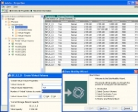Click the Next button in the wizard
Image resolution: width=138 pixels, height=112 pixels.
coord(103,109)
